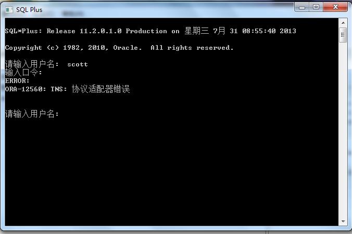The width and height of the screenshot is (352, 234).
Task: Click the blank 请输入用户名 prompt awaiting input
Action: pos(32,114)
